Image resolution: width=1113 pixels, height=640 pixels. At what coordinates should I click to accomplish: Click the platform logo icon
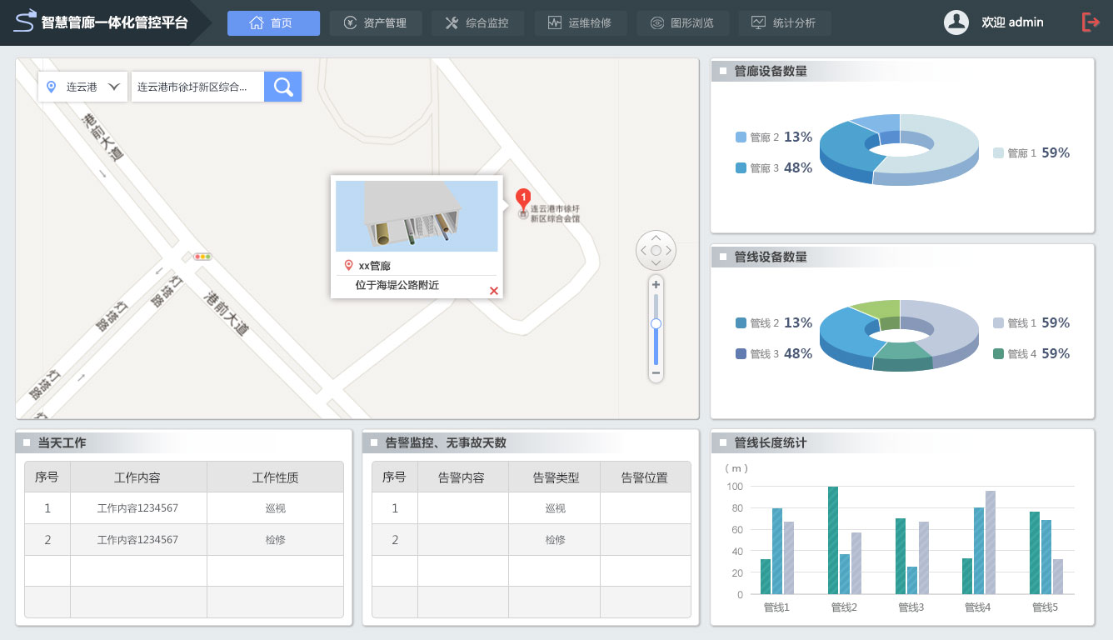(x=26, y=21)
